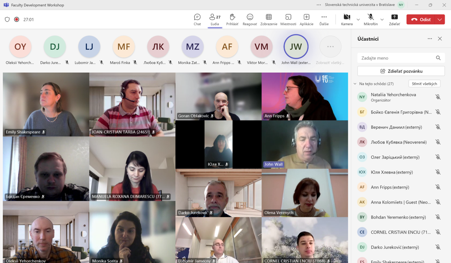Open dropdown next to Odísť button

pos(440,20)
